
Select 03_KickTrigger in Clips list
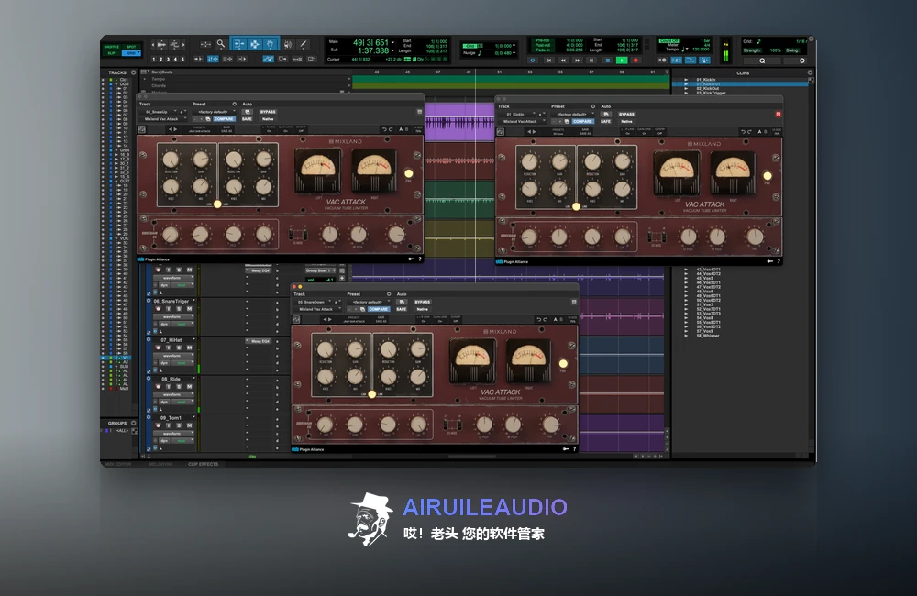coord(711,93)
